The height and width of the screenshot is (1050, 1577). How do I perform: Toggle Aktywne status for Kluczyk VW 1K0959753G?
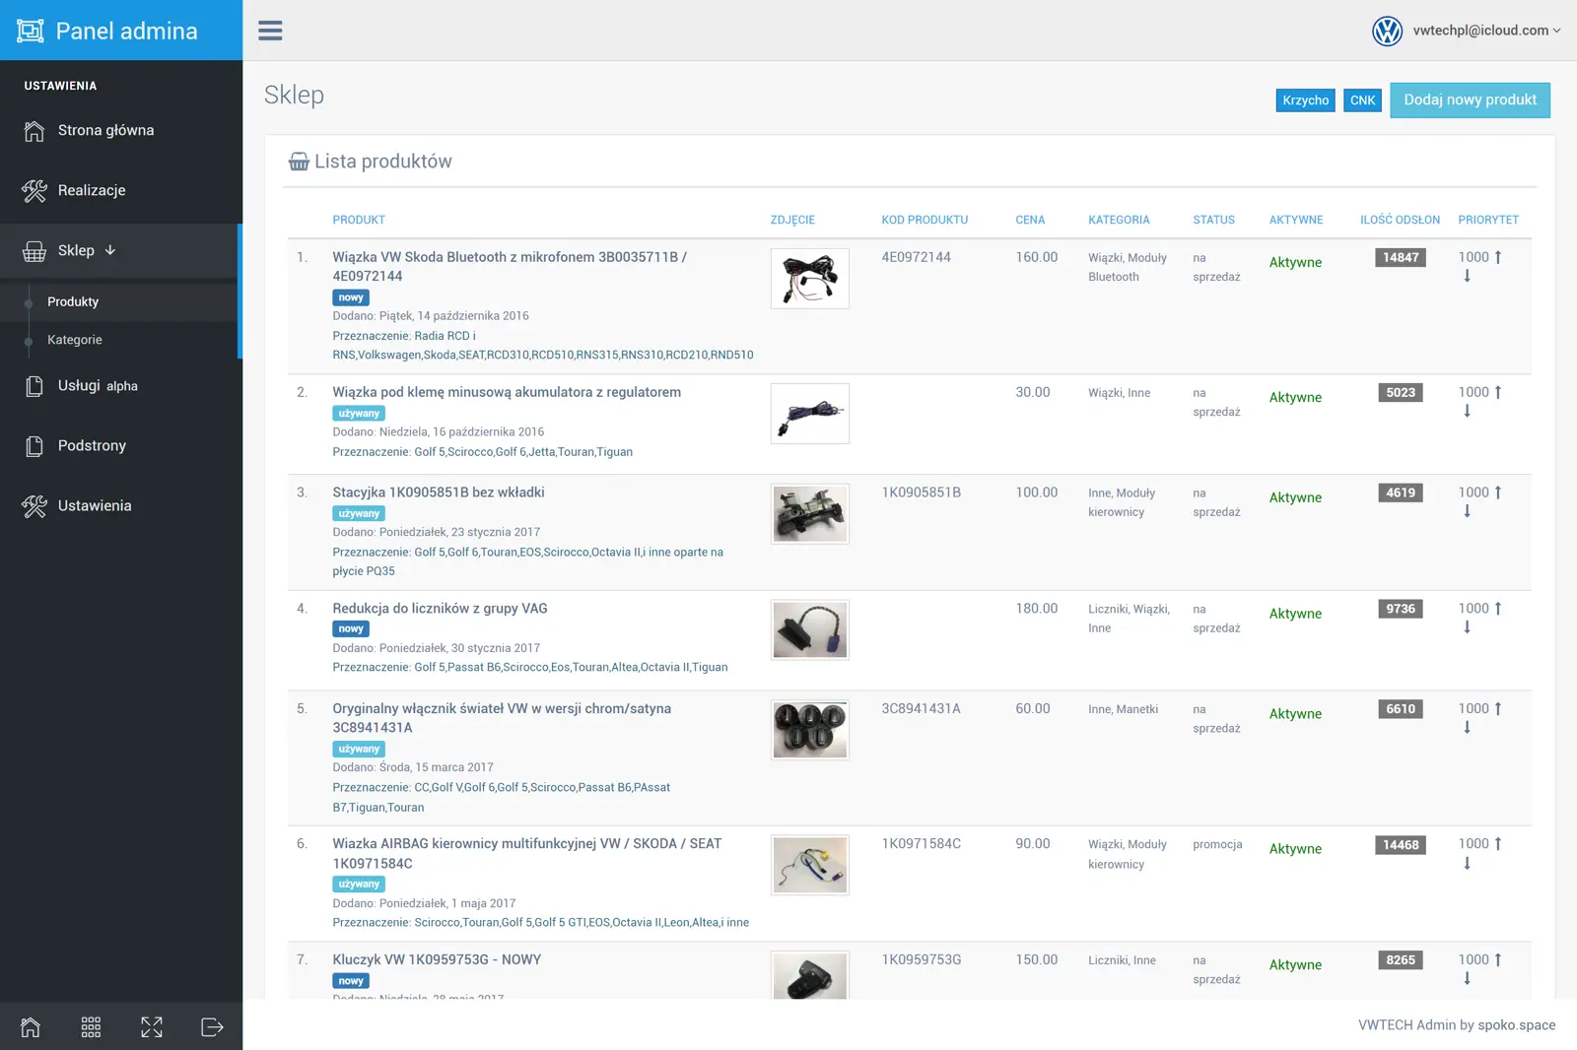1295,965
